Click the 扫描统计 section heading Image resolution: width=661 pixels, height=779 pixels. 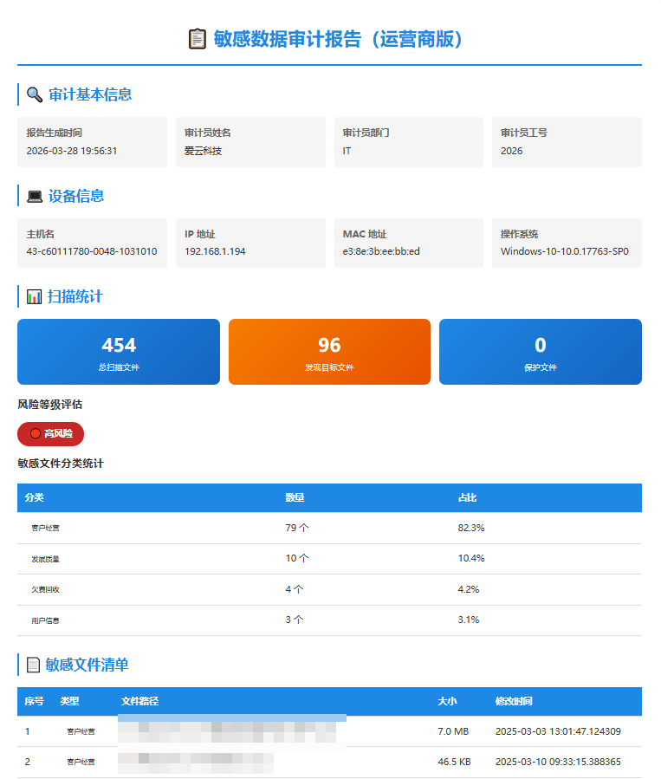pos(75,296)
